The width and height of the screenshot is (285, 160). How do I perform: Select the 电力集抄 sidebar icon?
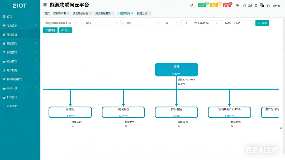[4, 25]
